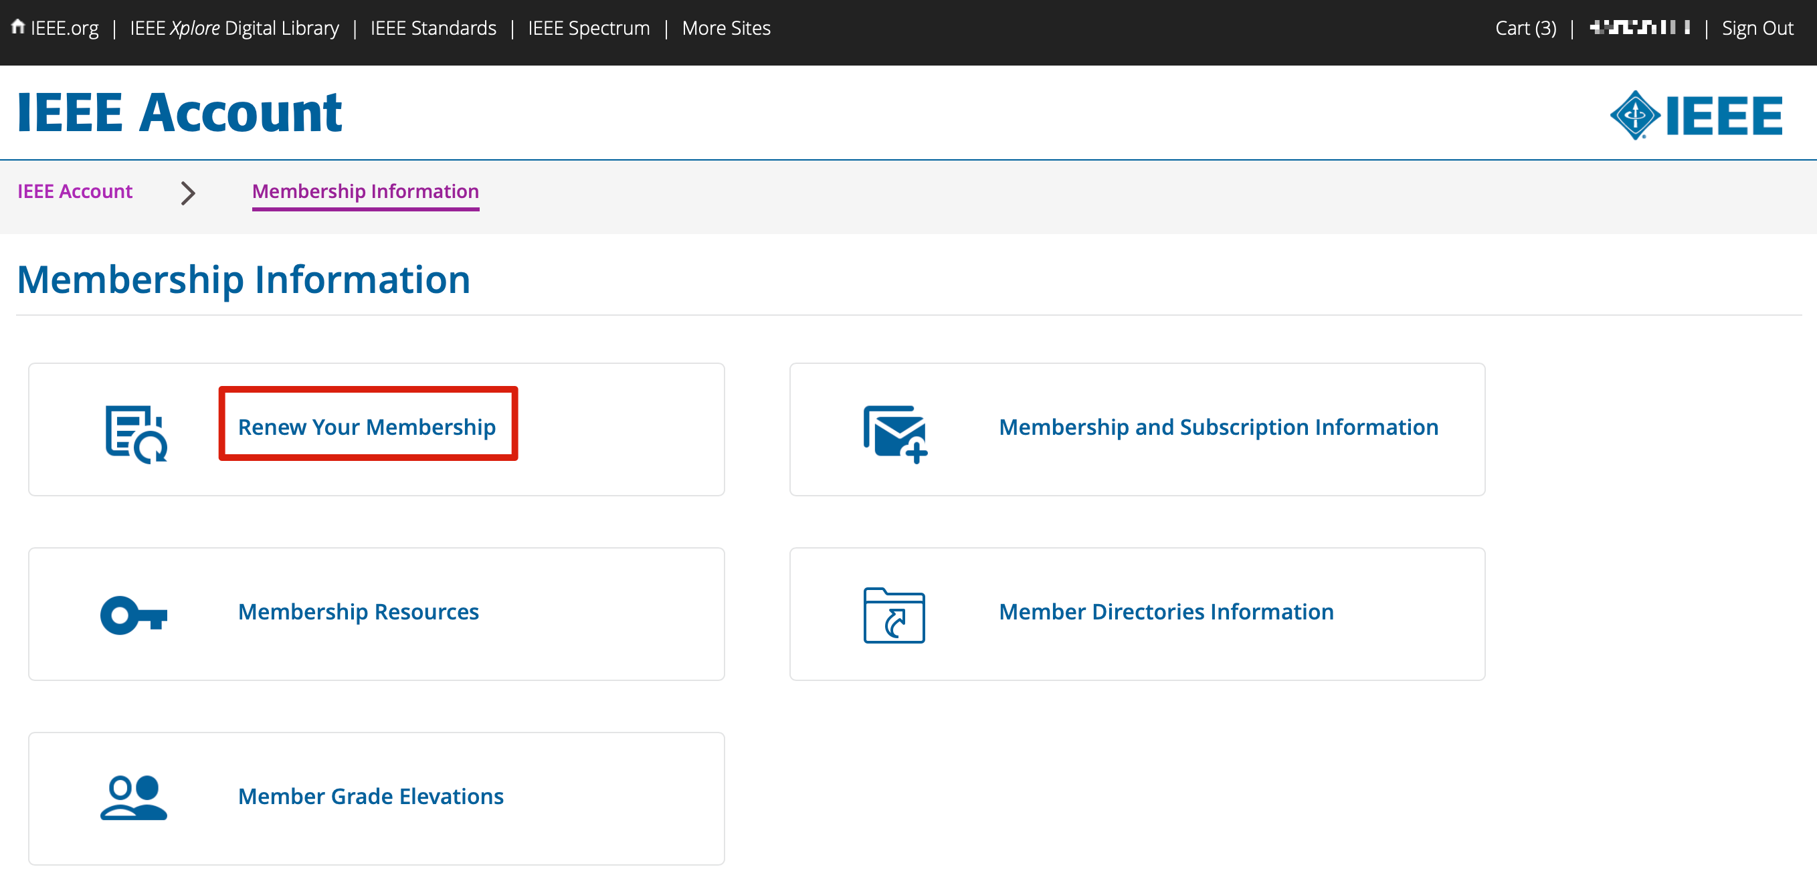This screenshot has height=875, width=1817.
Task: Click the blurred username in top bar
Action: click(x=1639, y=27)
